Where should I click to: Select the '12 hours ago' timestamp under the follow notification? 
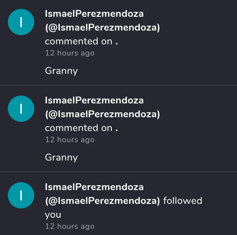pos(69,226)
